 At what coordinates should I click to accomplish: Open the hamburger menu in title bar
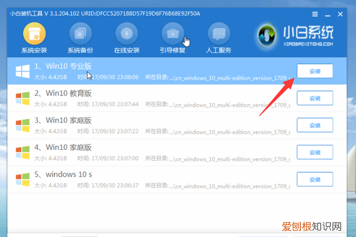pyautogui.click(x=315, y=14)
